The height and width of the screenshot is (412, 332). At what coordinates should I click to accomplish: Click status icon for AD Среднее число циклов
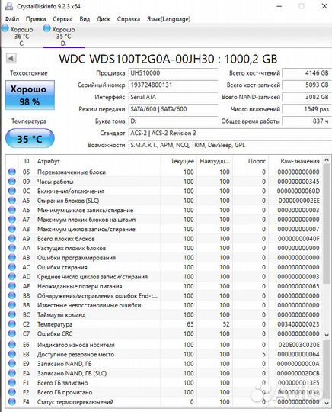(x=11, y=276)
